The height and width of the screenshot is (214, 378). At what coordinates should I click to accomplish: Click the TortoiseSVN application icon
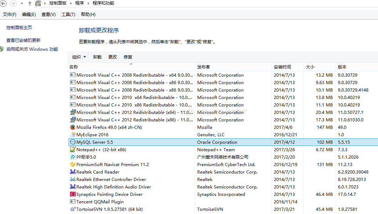point(72,209)
